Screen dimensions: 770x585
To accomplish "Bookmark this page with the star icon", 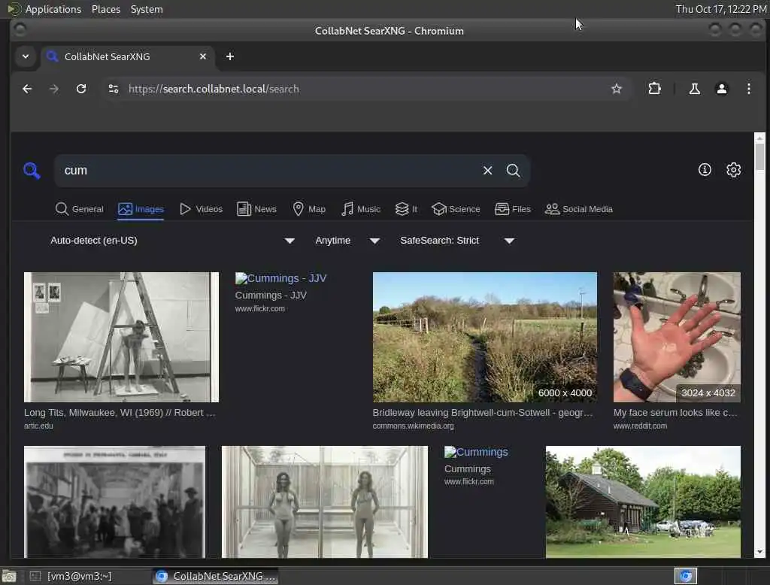I will tap(617, 89).
